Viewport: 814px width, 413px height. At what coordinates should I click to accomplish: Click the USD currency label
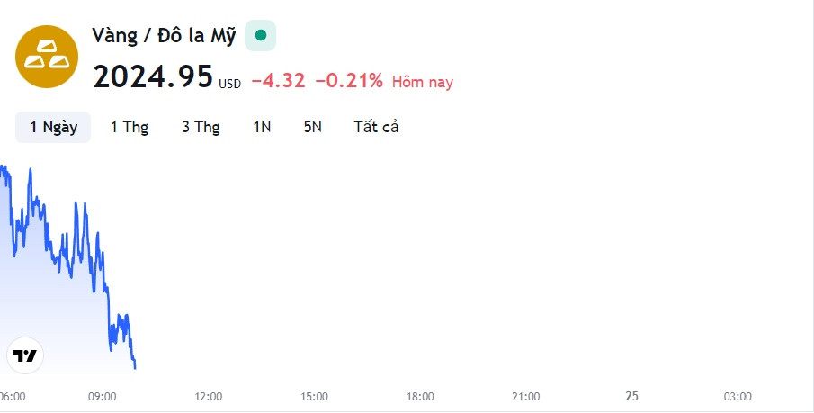(x=229, y=85)
